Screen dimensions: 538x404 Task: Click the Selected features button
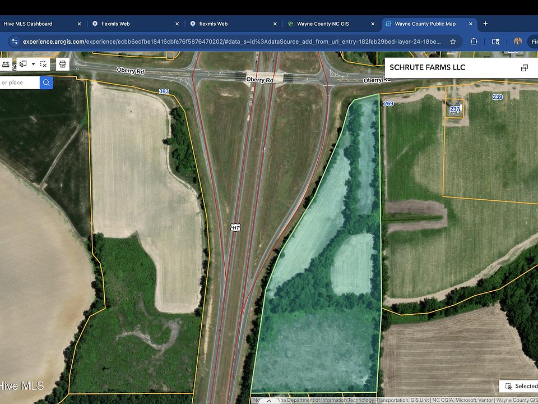click(520, 386)
